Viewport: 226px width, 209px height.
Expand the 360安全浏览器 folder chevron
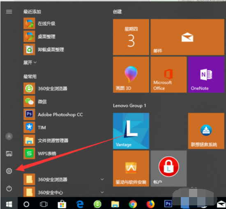click(102, 179)
